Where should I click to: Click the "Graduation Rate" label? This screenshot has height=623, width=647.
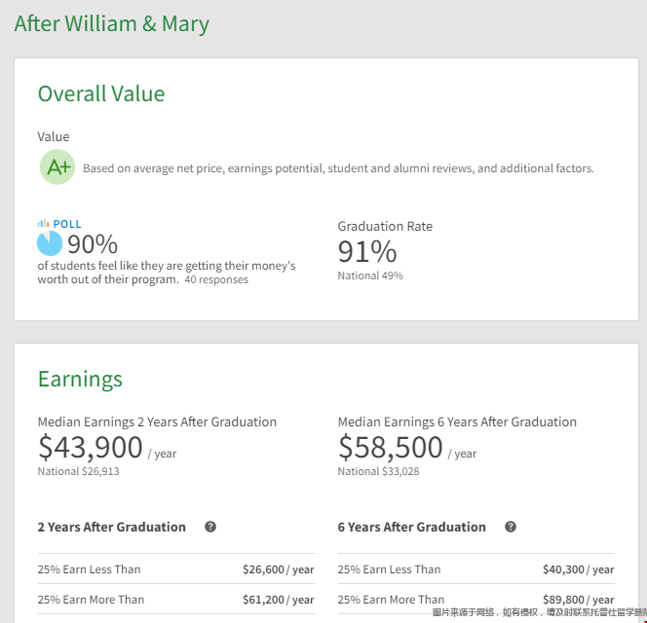click(385, 226)
